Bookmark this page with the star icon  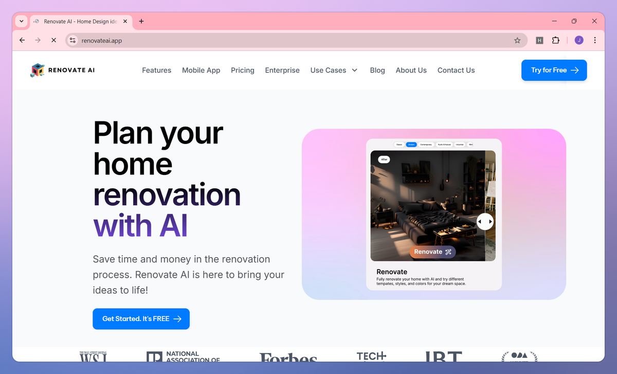[x=517, y=40]
